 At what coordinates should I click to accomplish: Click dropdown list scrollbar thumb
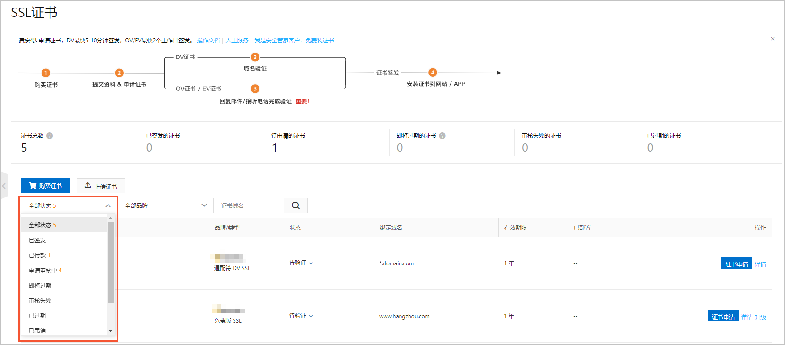(110, 262)
